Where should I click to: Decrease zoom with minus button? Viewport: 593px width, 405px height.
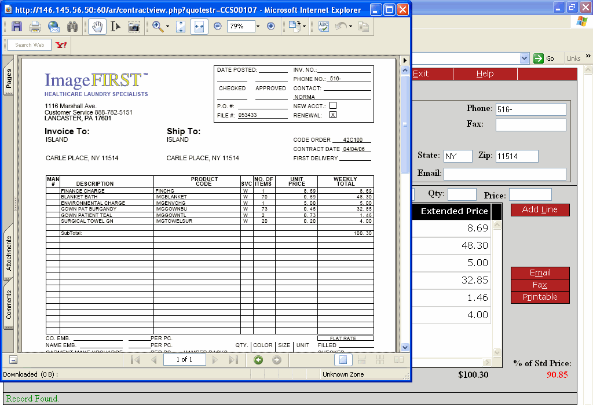click(218, 26)
